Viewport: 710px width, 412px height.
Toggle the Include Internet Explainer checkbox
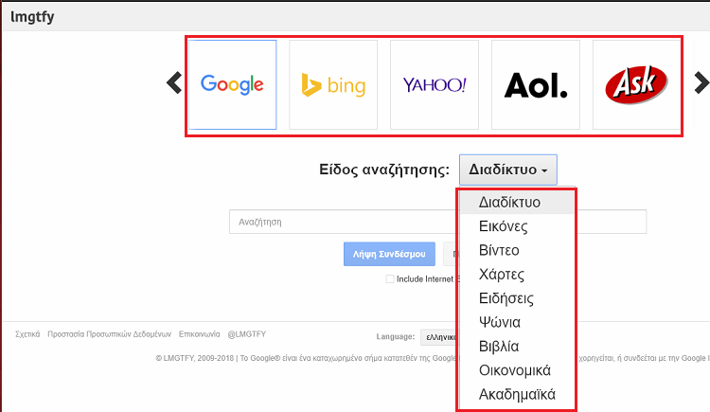(390, 278)
